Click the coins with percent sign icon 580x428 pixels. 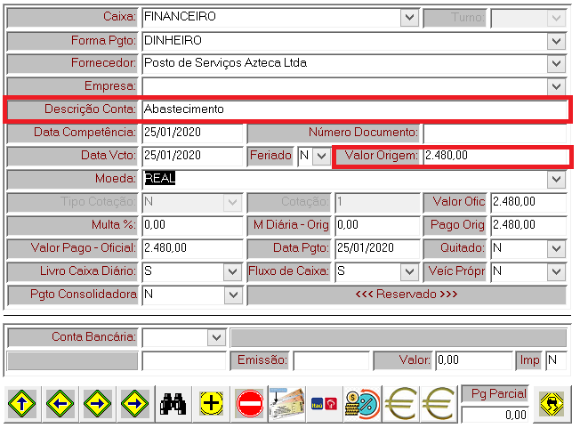click(x=362, y=404)
